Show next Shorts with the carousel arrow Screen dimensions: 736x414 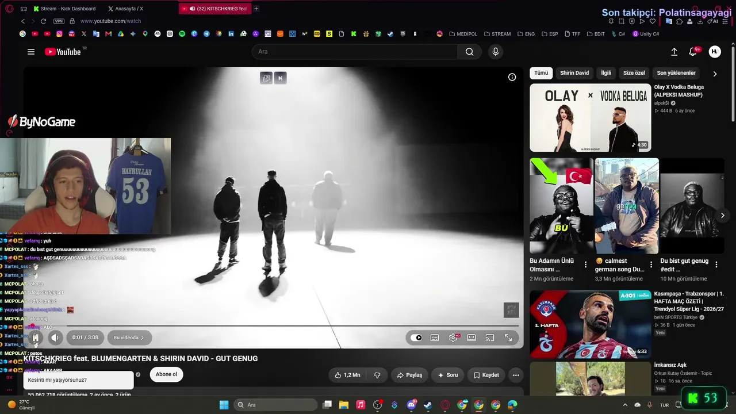723,216
